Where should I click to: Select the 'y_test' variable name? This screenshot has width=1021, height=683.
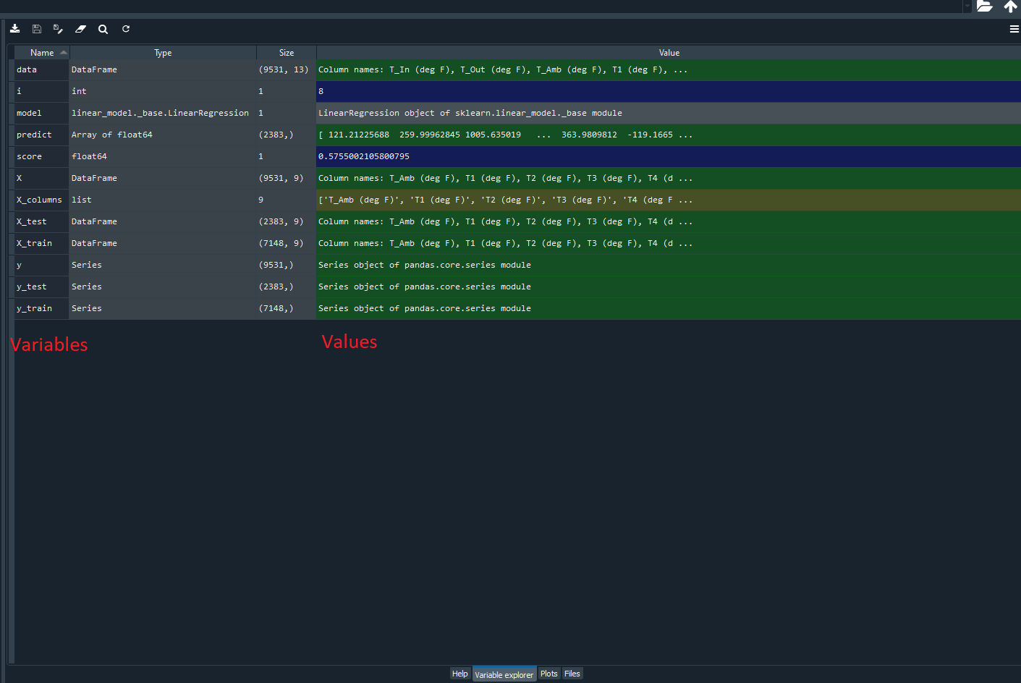tap(32, 287)
